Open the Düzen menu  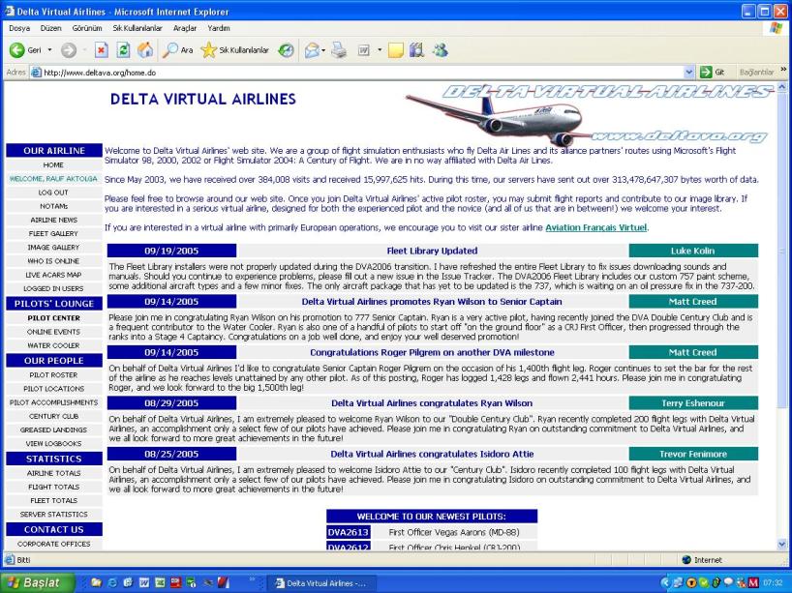[50, 28]
